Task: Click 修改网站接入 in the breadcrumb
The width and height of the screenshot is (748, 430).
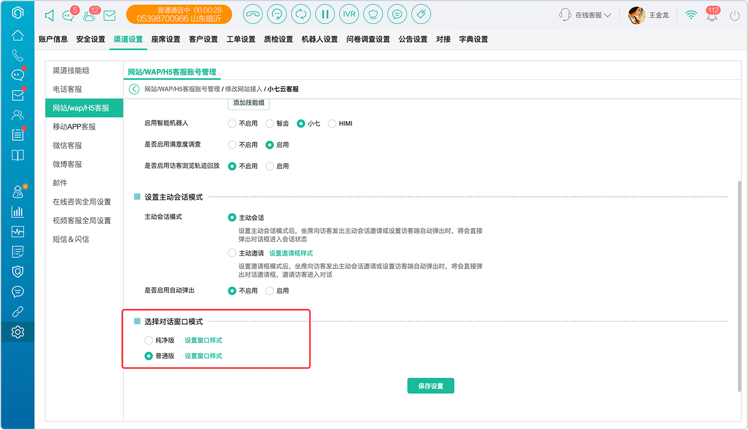Action: (x=244, y=89)
